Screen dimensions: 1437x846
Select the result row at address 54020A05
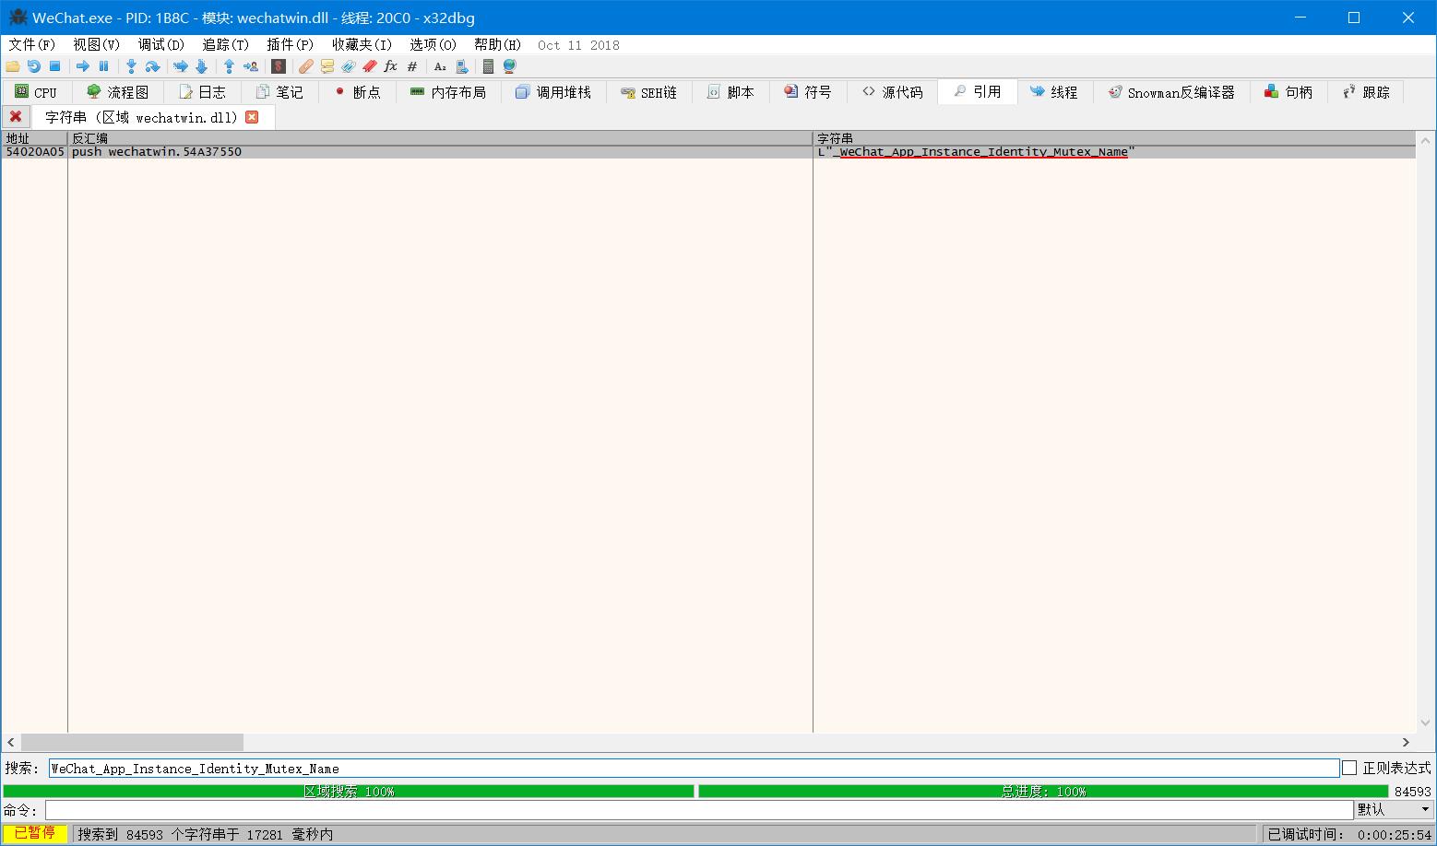tap(708, 152)
